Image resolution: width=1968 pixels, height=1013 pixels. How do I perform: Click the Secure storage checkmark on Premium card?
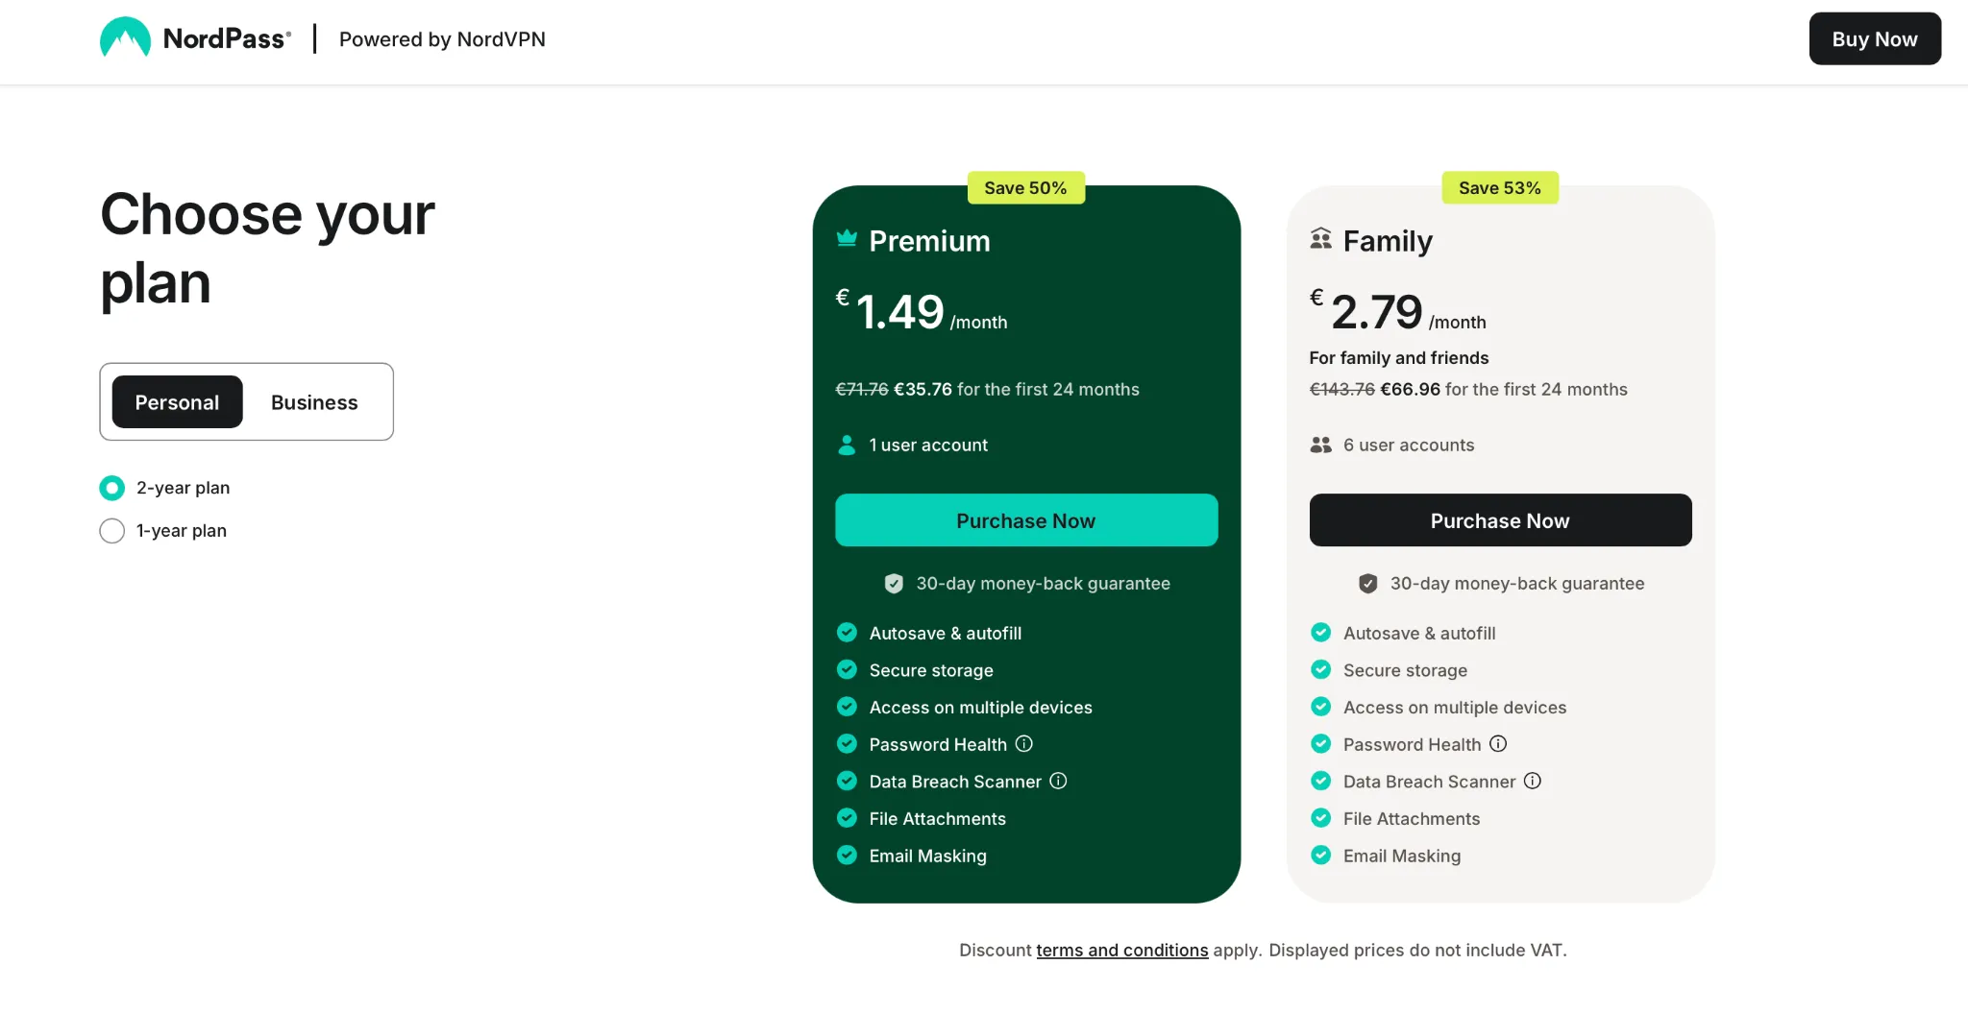(847, 669)
